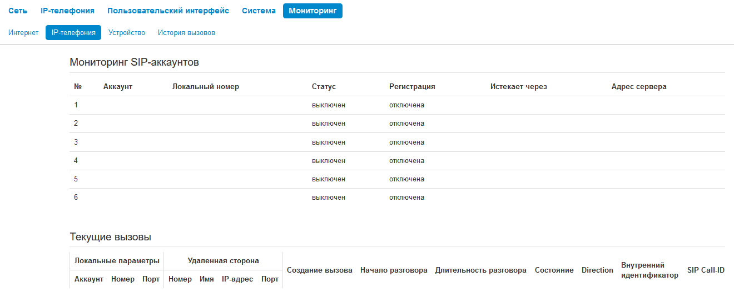Select SIP account row number 6
This screenshot has height=296, width=734.
[x=76, y=198]
